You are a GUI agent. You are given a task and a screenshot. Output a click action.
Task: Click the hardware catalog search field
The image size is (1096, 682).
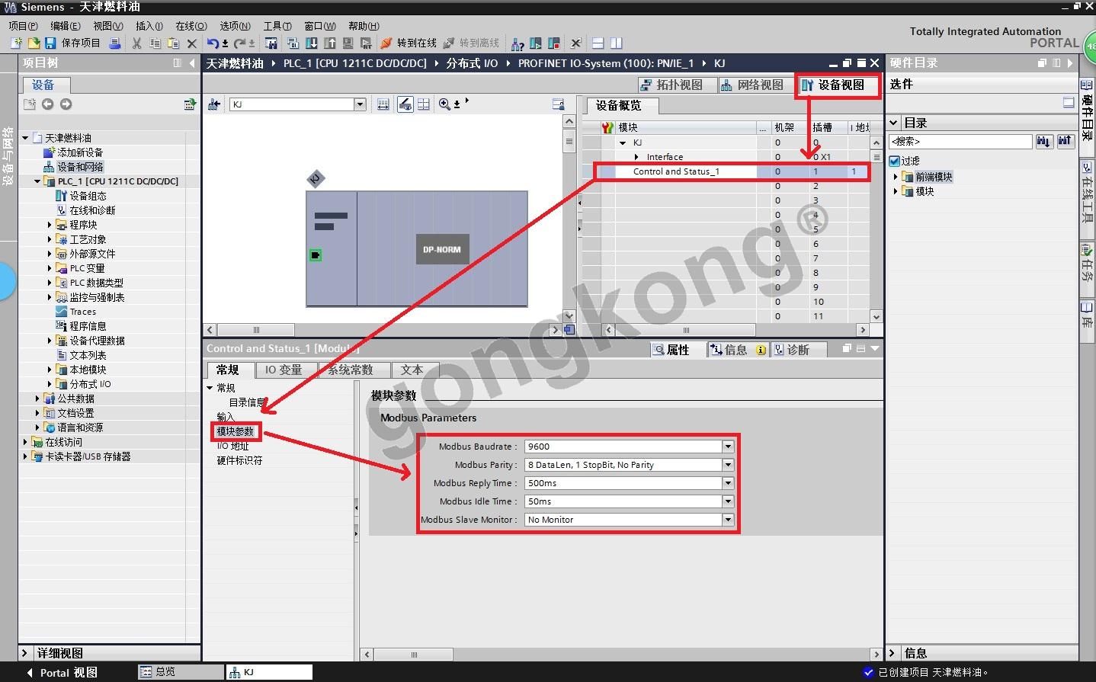click(x=960, y=141)
